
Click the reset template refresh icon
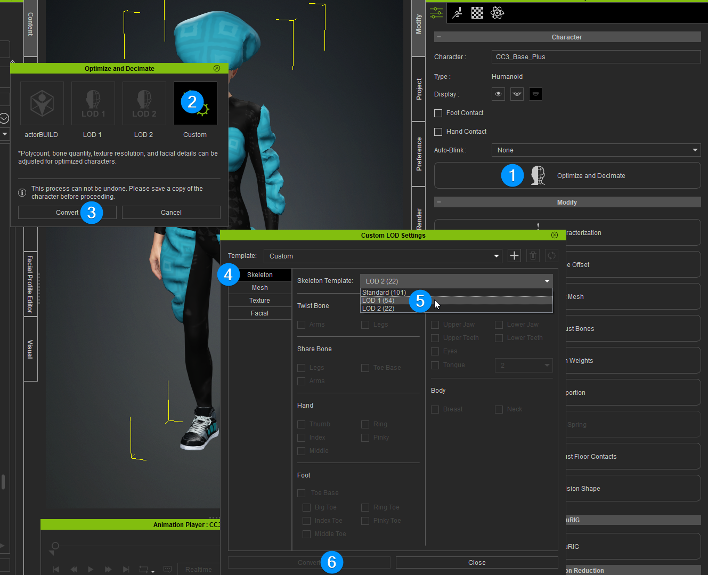[551, 256]
